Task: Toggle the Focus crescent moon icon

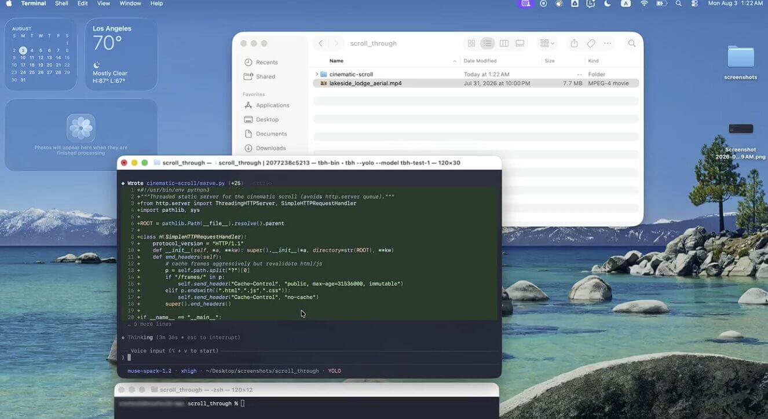Action: (x=607, y=3)
